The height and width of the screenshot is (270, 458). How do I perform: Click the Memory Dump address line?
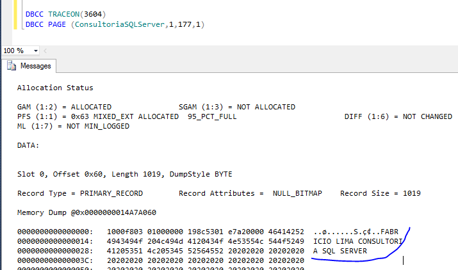[86, 212]
